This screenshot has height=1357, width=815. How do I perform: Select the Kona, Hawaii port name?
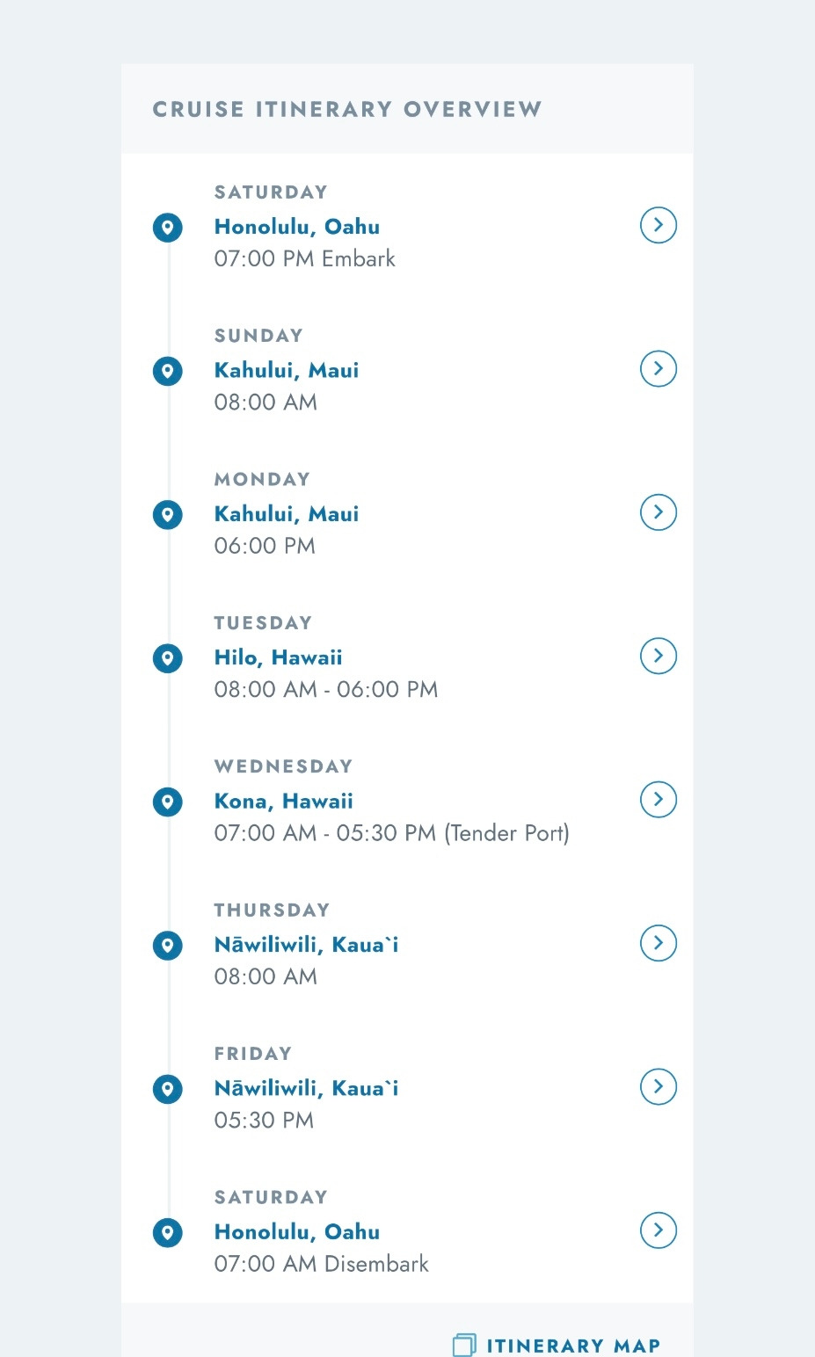click(283, 802)
